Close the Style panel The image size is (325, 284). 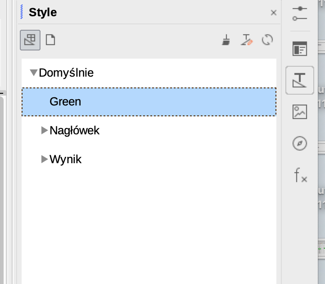[274, 13]
